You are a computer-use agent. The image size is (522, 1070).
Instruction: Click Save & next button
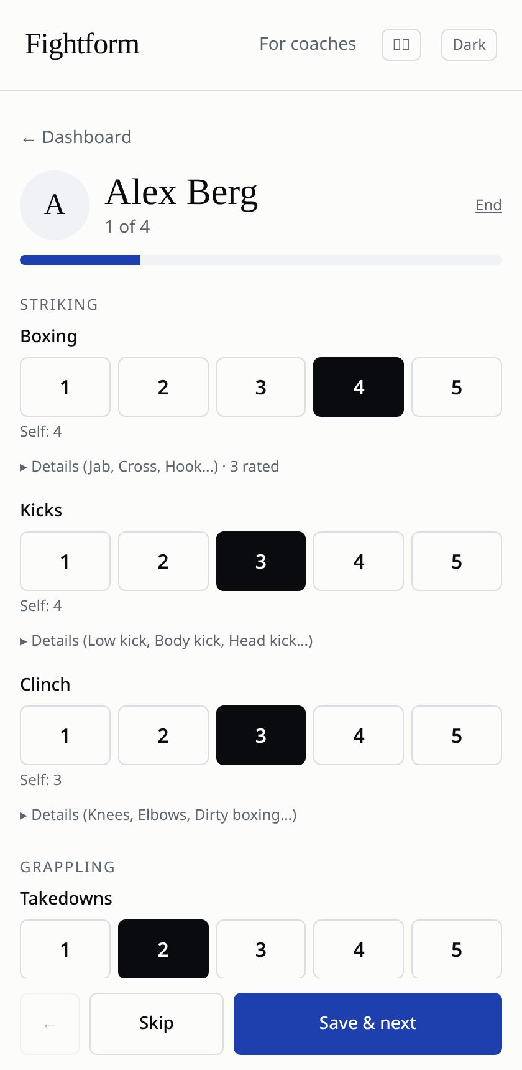click(368, 1024)
